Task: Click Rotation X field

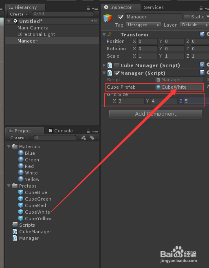Action: coord(147,49)
